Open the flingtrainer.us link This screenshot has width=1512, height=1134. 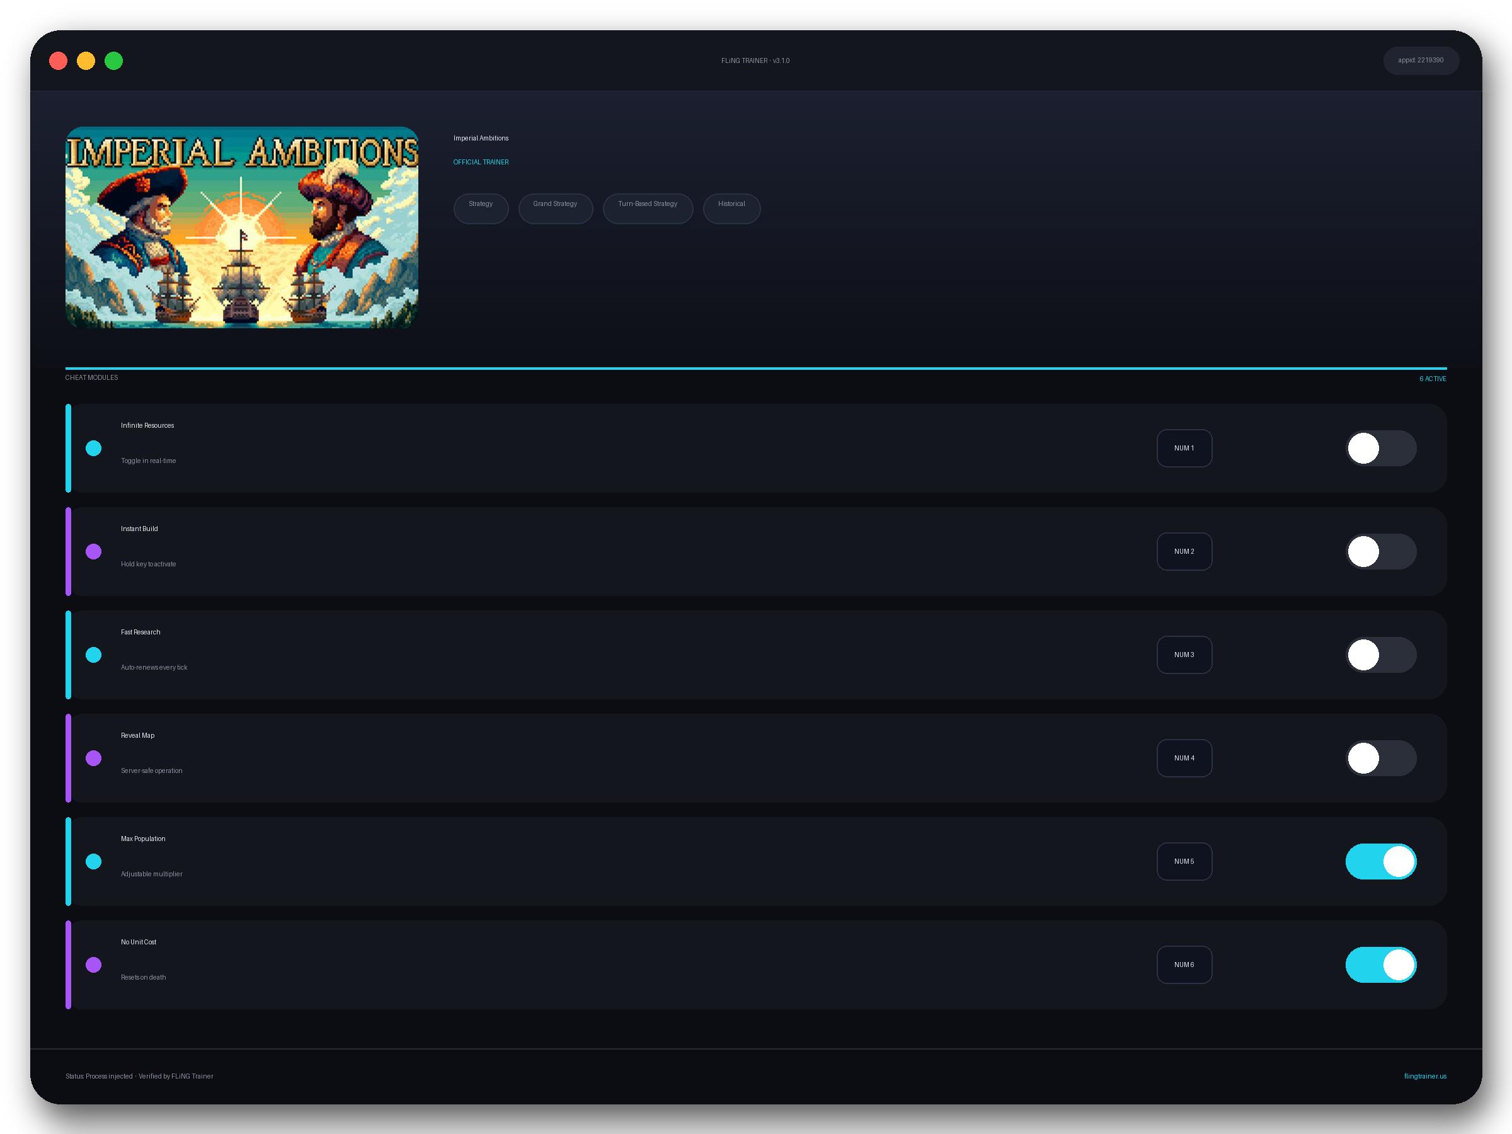[x=1424, y=1076]
